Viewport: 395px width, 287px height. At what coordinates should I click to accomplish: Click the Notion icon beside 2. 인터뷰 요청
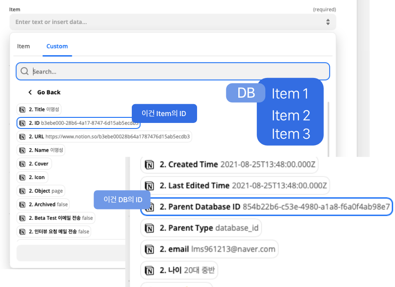click(22, 232)
